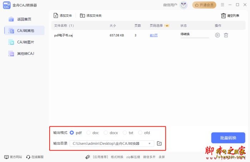Image resolution: width=250 pixels, height=162 pixels.
Task: Select the pdf电子书.caj file name
Action: click(64, 35)
